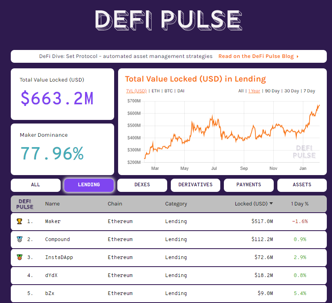Open the dYdX project name
Image resolution: width=332 pixels, height=303 pixels.
coord(51,275)
